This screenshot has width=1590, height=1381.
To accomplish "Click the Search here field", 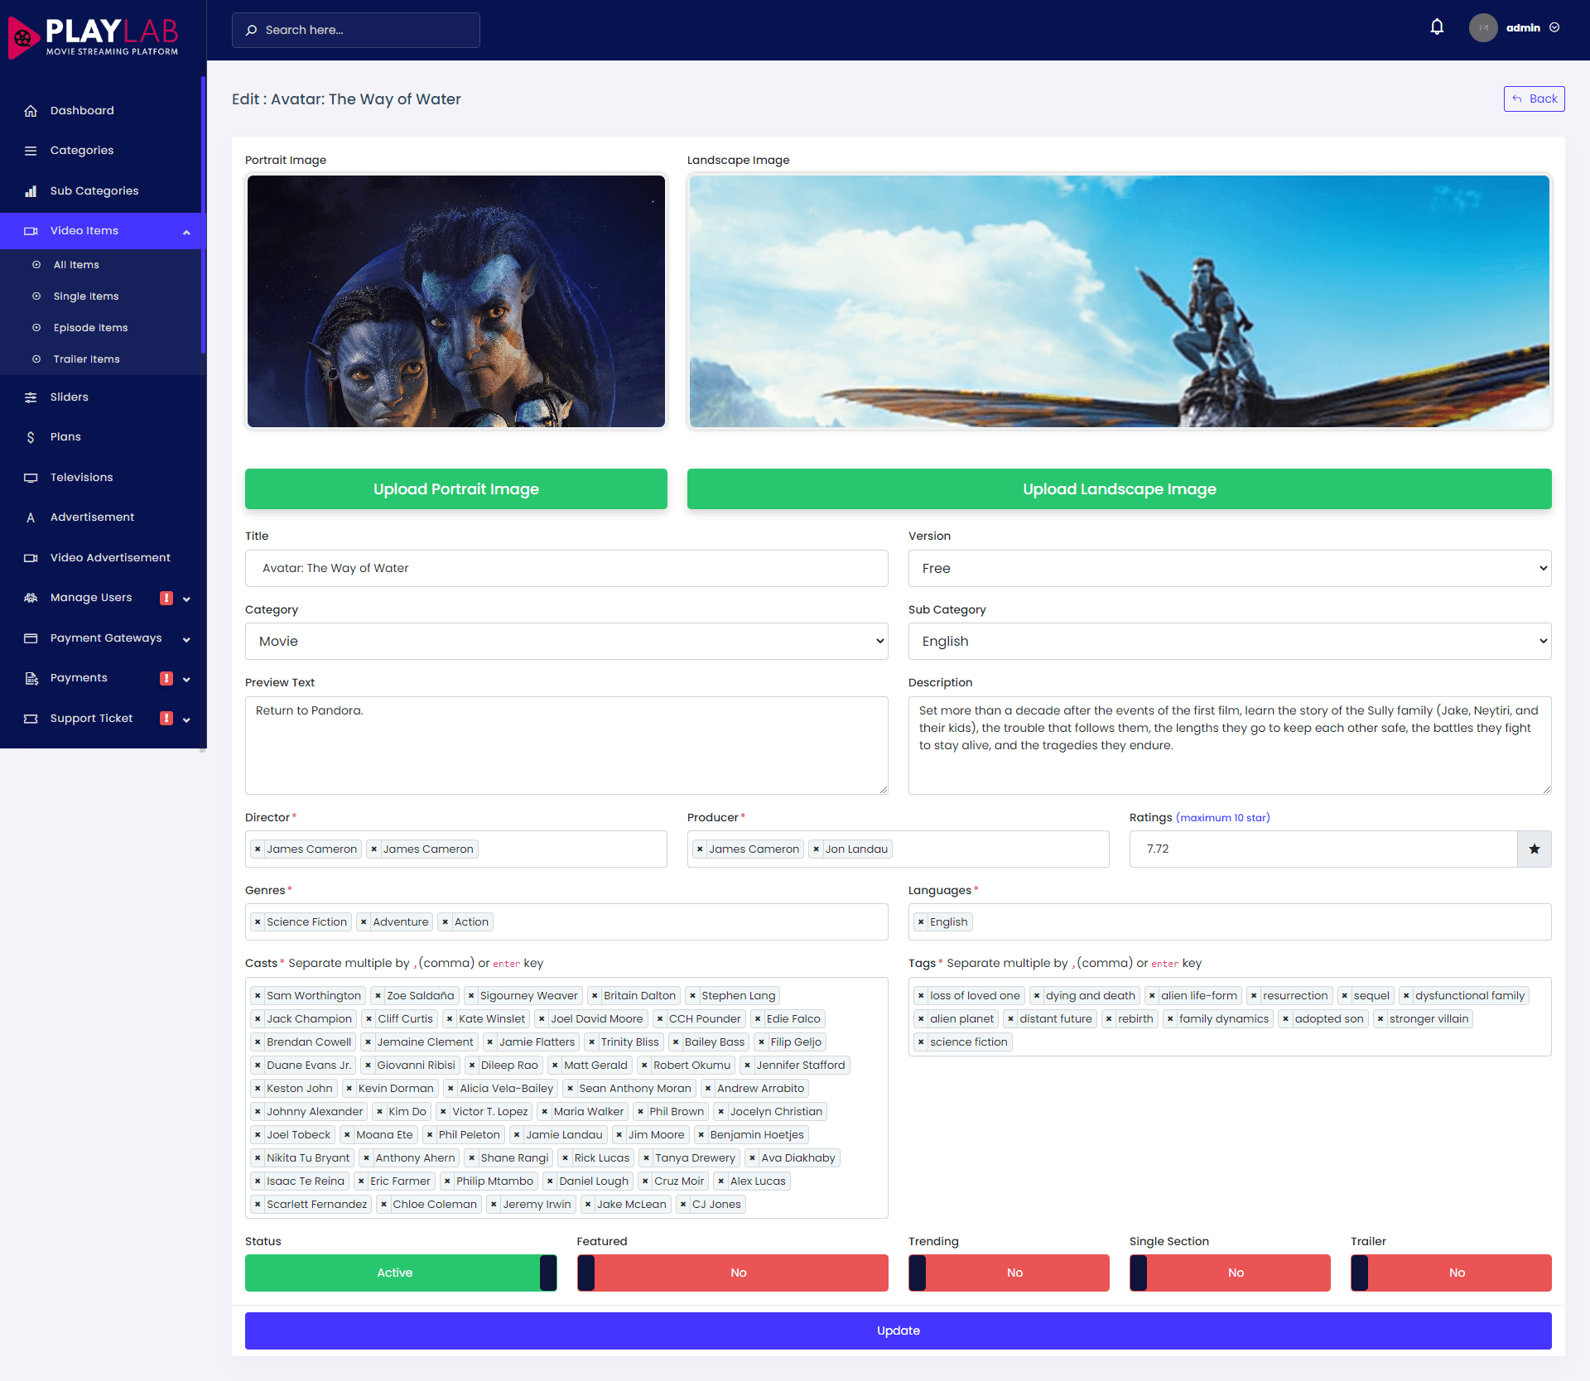I will coord(356,30).
